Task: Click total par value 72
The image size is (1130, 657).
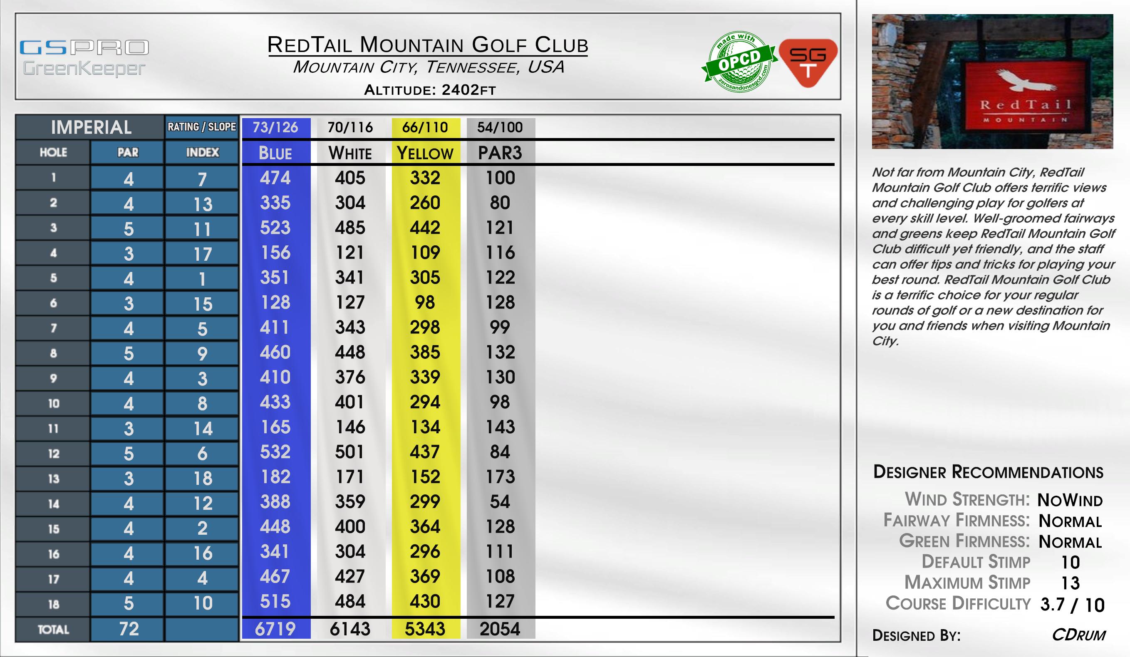Action: (128, 629)
